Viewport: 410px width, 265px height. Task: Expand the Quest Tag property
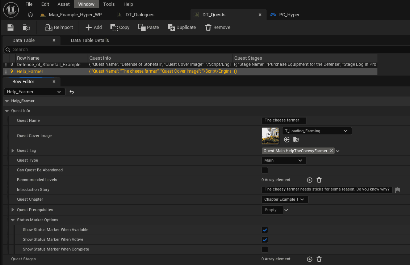pyautogui.click(x=13, y=151)
